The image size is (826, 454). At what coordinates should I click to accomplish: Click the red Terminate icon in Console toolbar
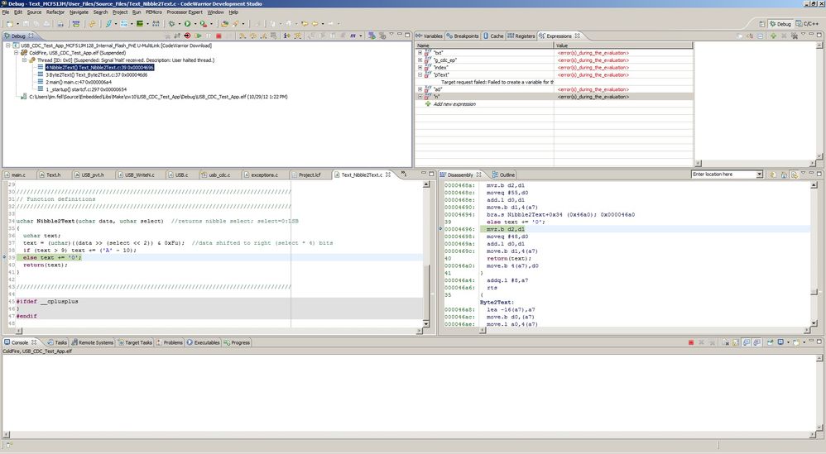[x=691, y=342]
